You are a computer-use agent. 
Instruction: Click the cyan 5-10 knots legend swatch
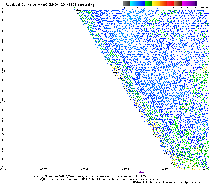click(134, 3)
